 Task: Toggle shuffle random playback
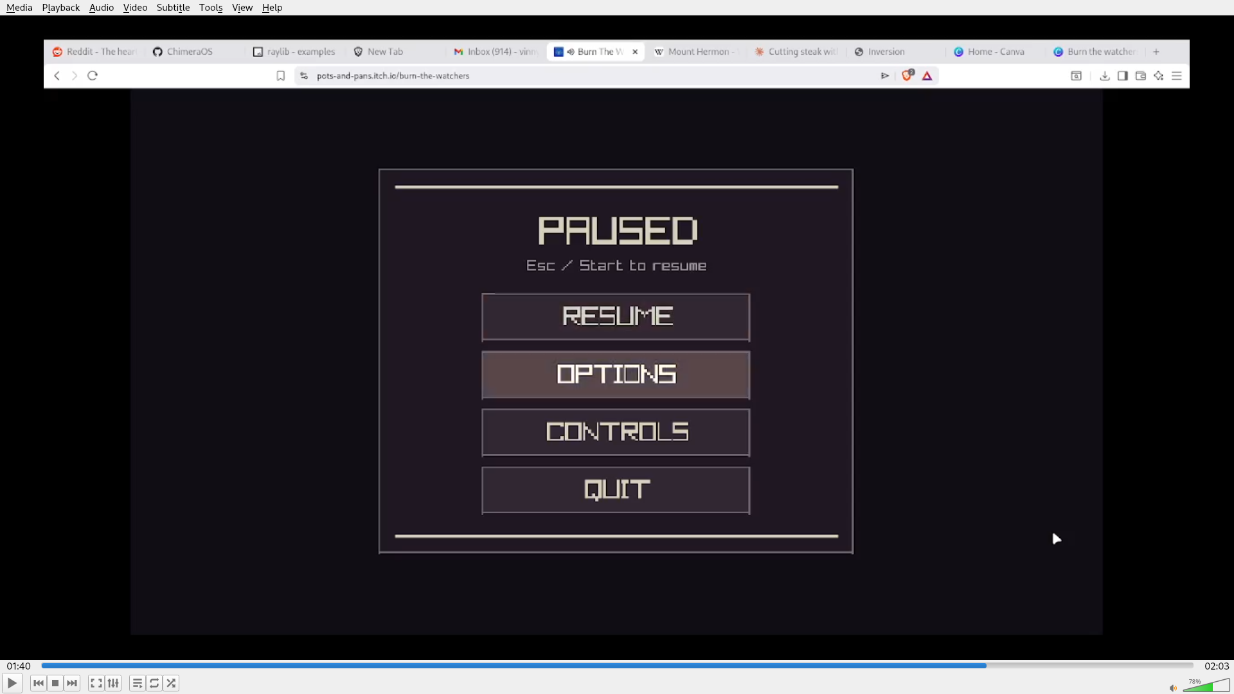click(171, 683)
